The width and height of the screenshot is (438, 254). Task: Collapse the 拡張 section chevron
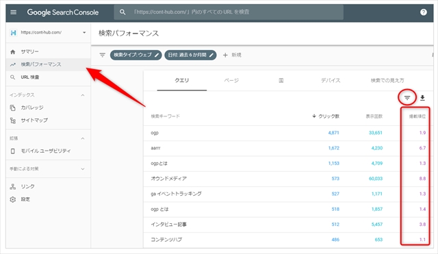[83, 138]
